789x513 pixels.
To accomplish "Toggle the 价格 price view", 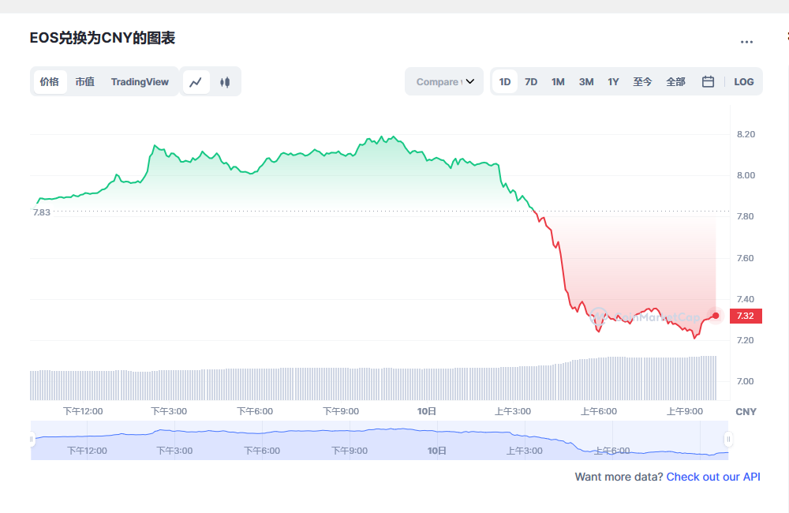I will 50,81.
